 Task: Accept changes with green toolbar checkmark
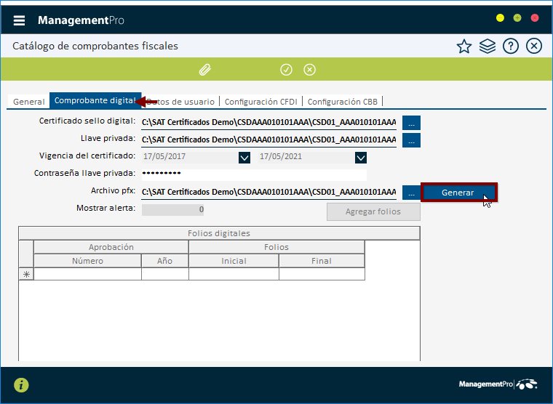coord(286,70)
